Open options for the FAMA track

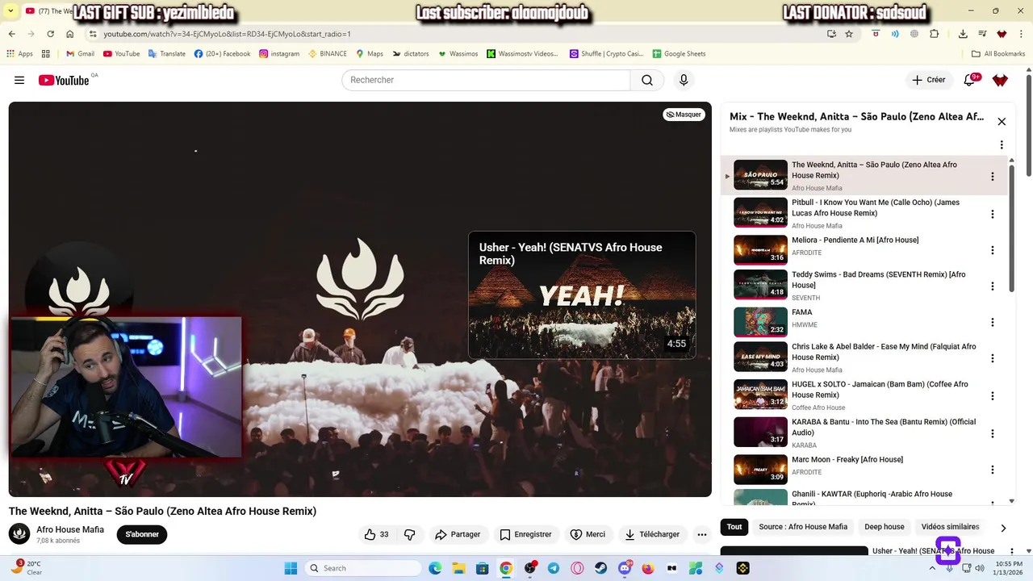993,322
